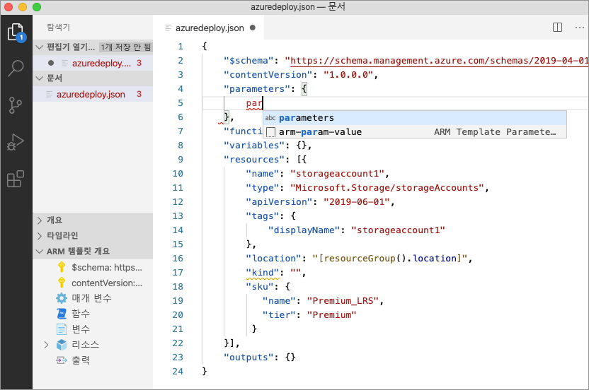Click the 탐색기 sidebar title
Image resolution: width=589 pixels, height=390 pixels.
pos(58,27)
